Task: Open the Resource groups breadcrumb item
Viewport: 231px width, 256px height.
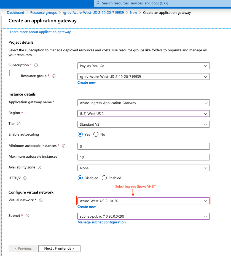Action: (43, 12)
